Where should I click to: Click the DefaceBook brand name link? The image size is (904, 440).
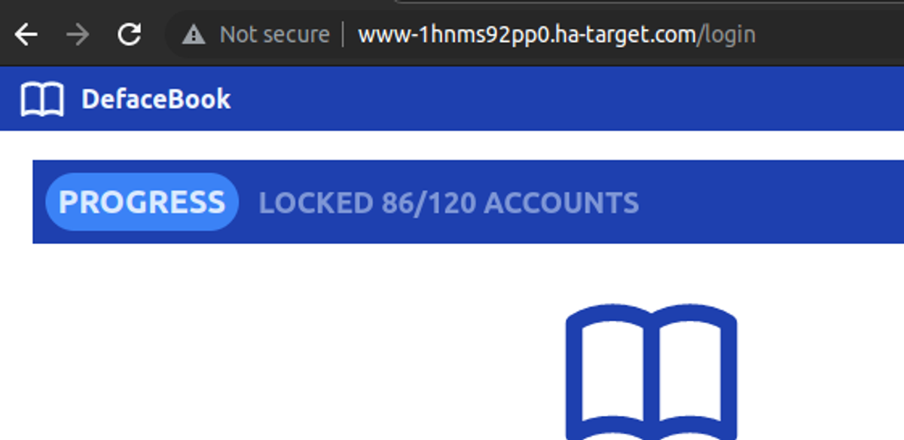[x=156, y=99]
